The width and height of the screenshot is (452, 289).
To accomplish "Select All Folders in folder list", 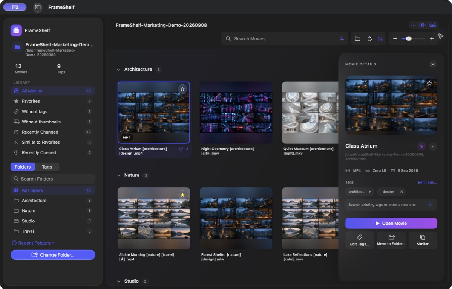I will (53, 190).
